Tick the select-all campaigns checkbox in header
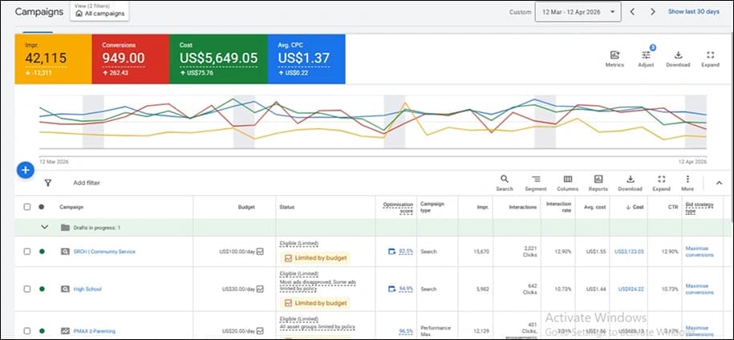Image resolution: width=734 pixels, height=340 pixels. [27, 207]
